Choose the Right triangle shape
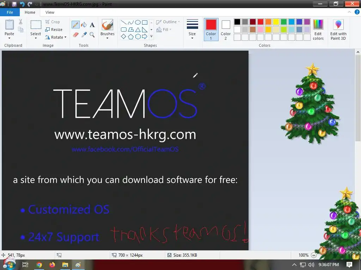This screenshot has height=270, width=361. click(145, 30)
